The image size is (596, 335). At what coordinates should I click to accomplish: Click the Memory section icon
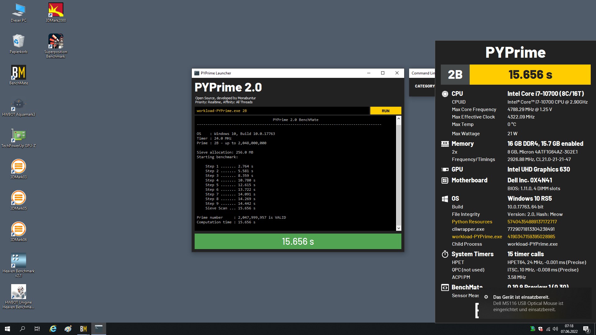coord(445,144)
